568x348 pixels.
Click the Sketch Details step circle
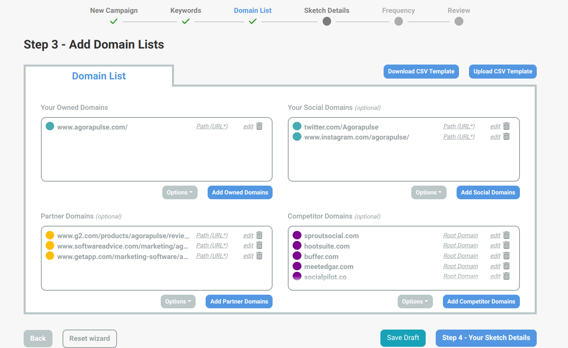[x=327, y=21]
